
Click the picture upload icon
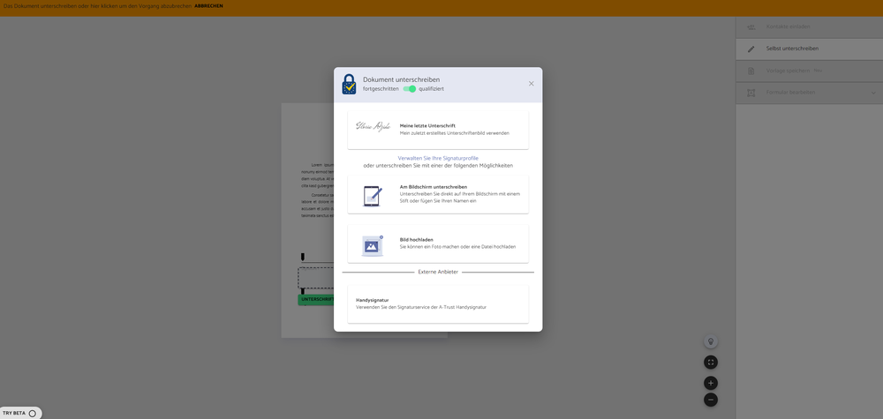[x=373, y=246]
